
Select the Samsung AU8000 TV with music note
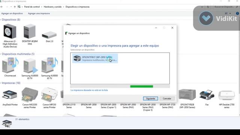click(x=49, y=65)
